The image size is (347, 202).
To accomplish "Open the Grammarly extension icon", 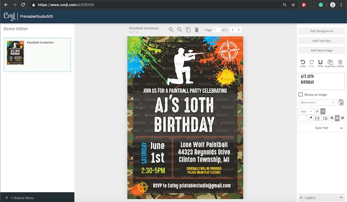I will pyautogui.click(x=321, y=5).
